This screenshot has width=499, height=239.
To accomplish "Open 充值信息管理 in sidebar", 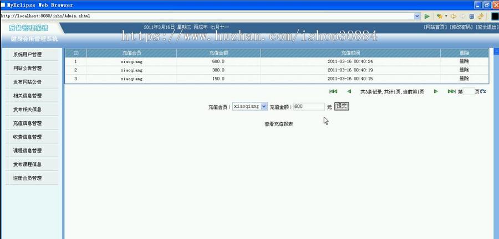I will (27, 123).
